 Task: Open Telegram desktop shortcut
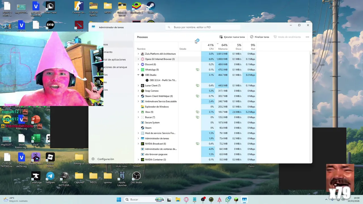point(50,178)
